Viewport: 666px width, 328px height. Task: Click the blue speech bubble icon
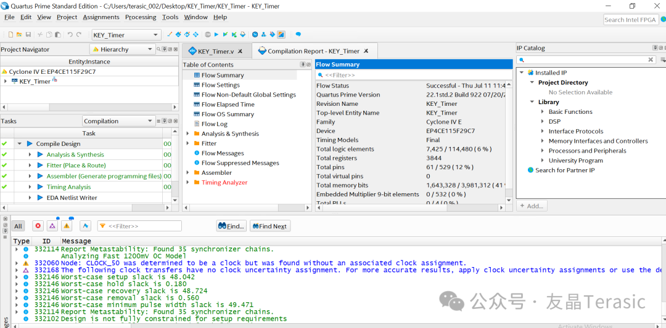tap(298, 34)
